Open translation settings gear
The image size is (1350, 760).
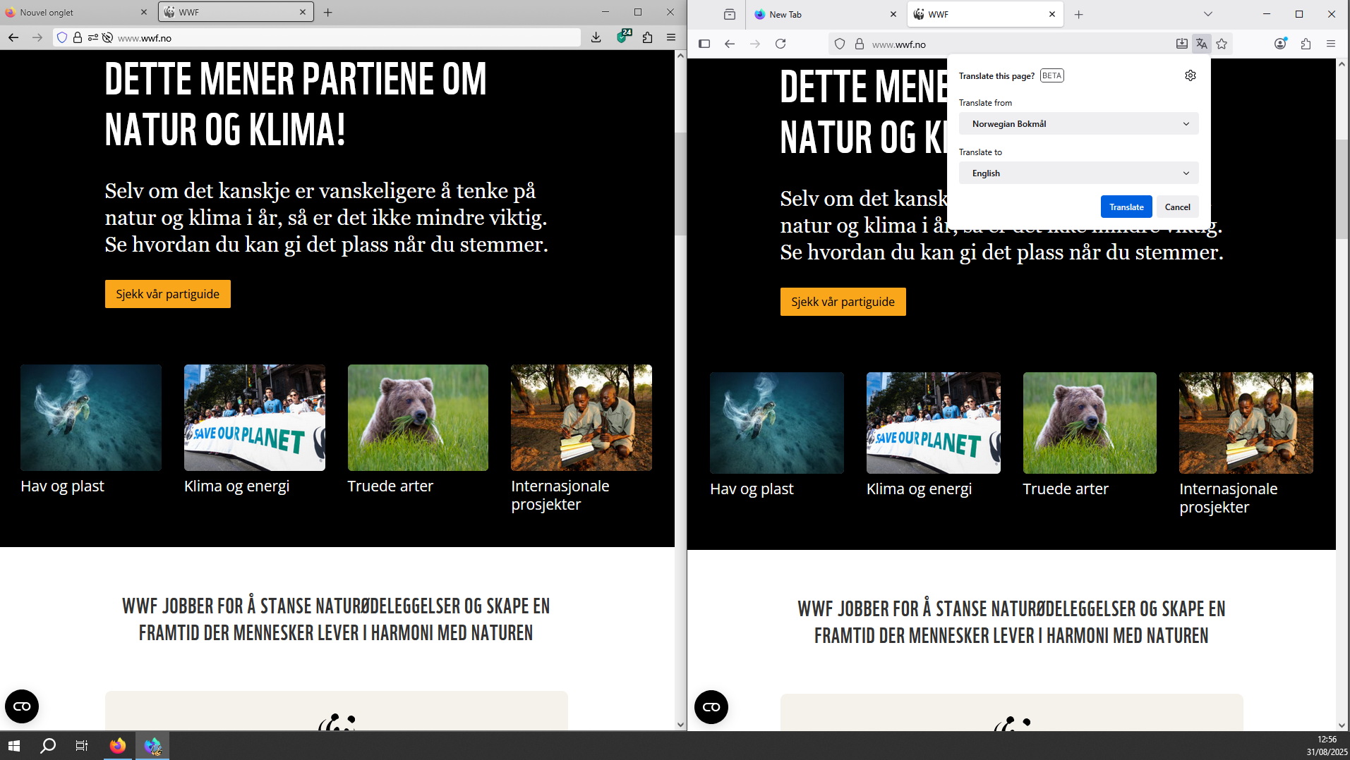click(x=1191, y=75)
